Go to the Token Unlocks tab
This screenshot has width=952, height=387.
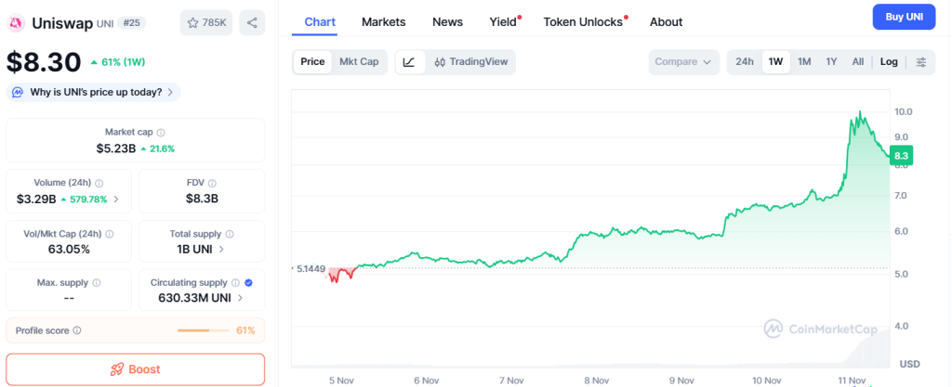point(583,21)
